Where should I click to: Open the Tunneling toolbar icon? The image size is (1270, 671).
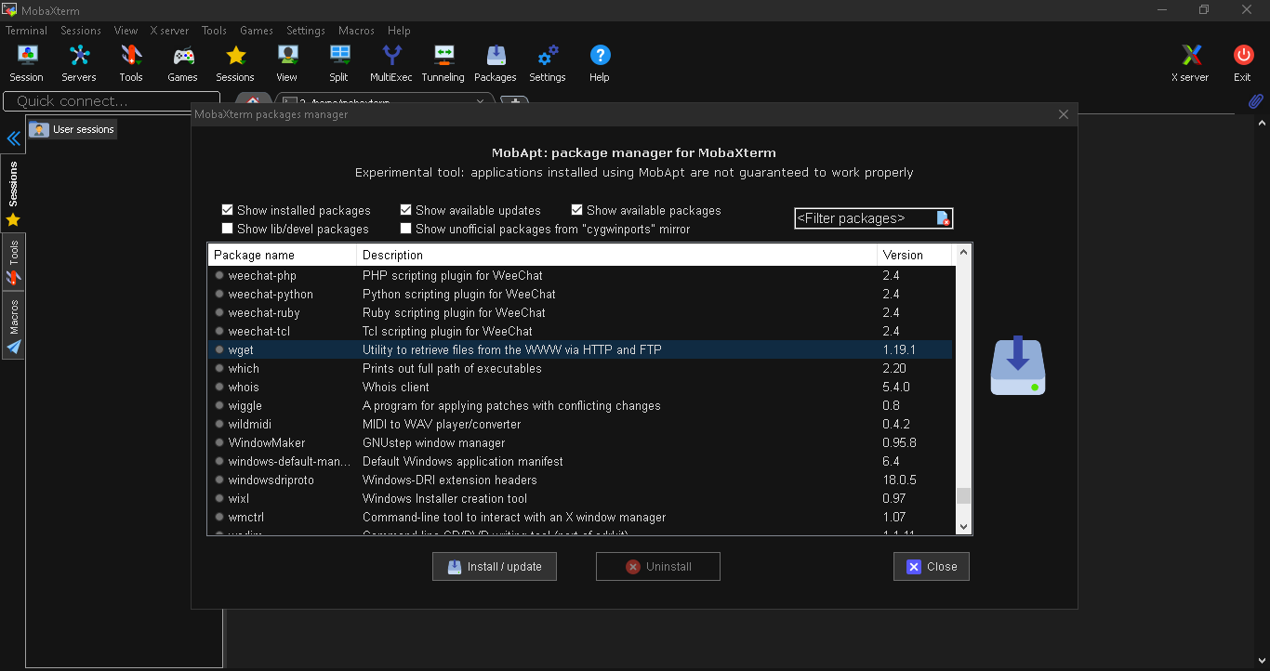coord(443,63)
